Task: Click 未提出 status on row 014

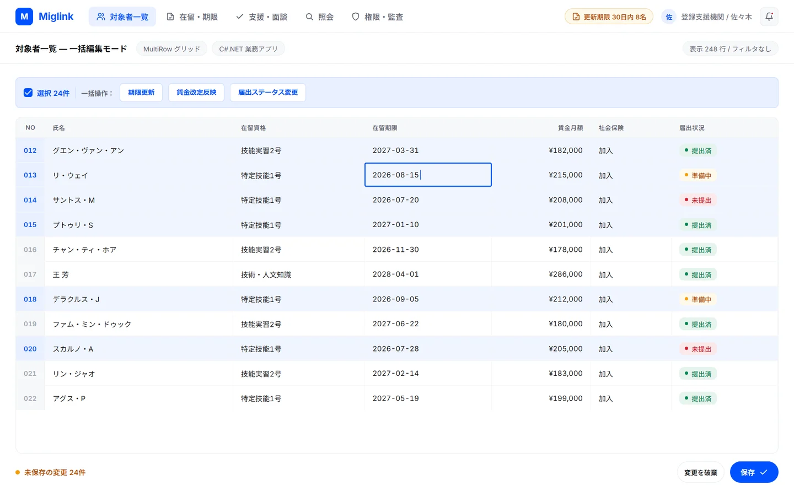Action: pyautogui.click(x=698, y=200)
